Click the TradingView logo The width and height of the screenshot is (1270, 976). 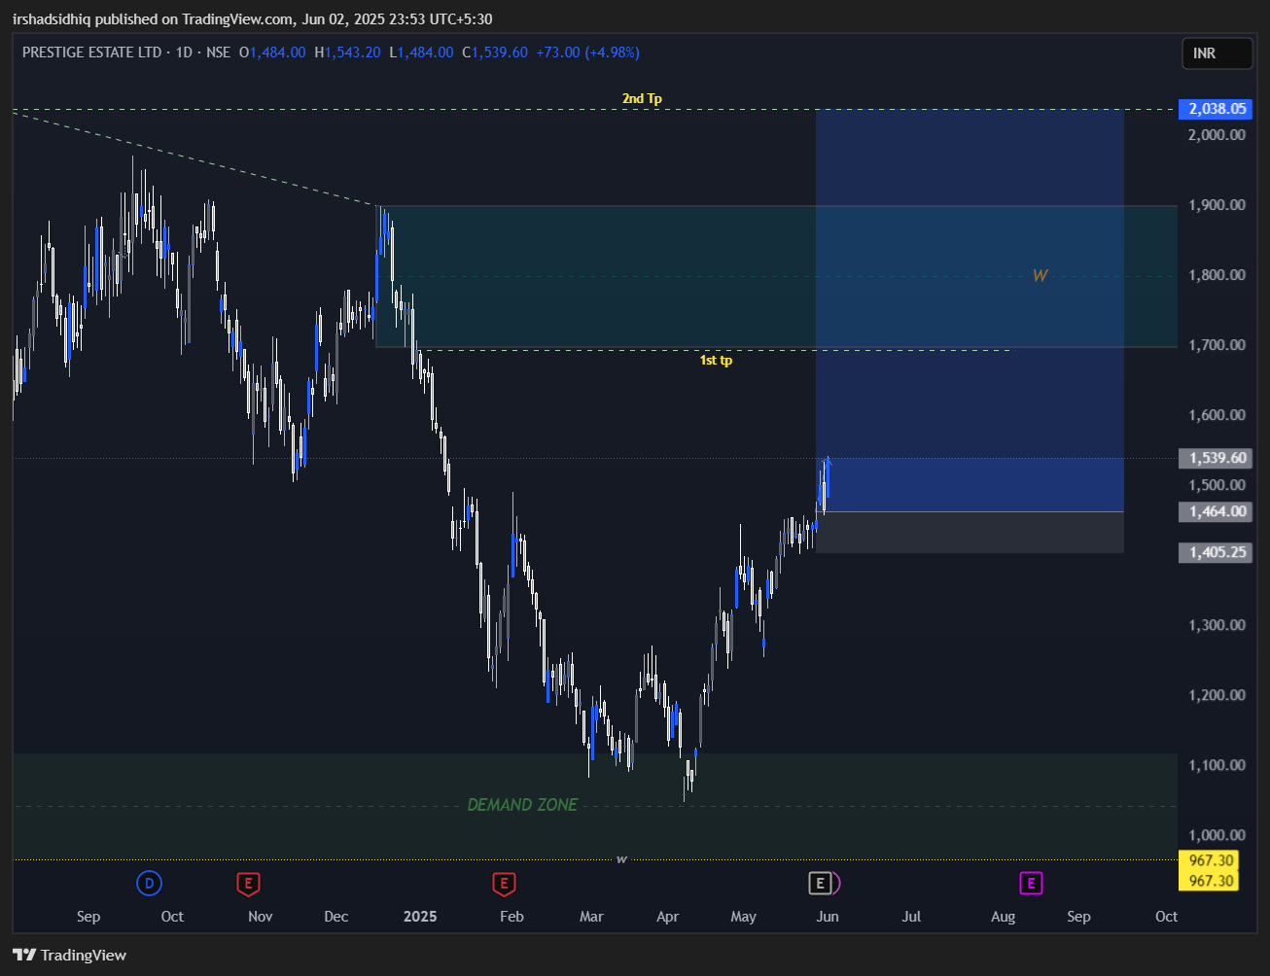coord(69,955)
